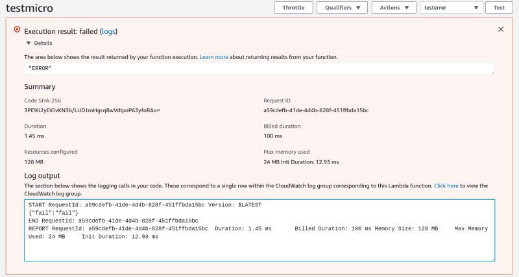Click the Summary heading
519x277 pixels.
click(40, 87)
